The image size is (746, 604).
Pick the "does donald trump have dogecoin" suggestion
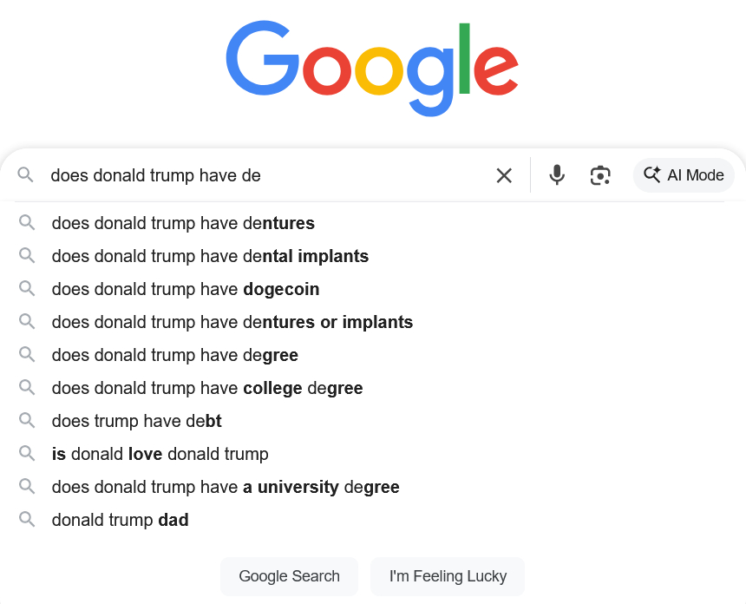pos(186,289)
